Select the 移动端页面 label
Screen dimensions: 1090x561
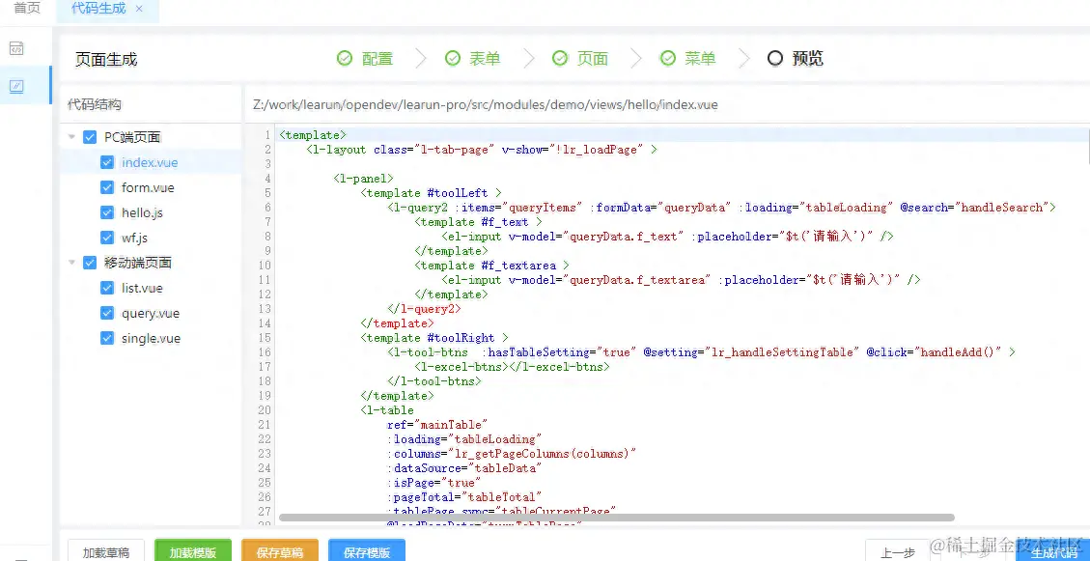pyautogui.click(x=138, y=263)
